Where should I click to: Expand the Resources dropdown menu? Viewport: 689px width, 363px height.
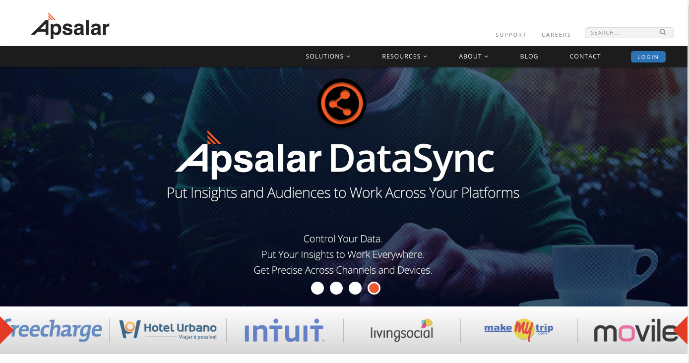[404, 57]
